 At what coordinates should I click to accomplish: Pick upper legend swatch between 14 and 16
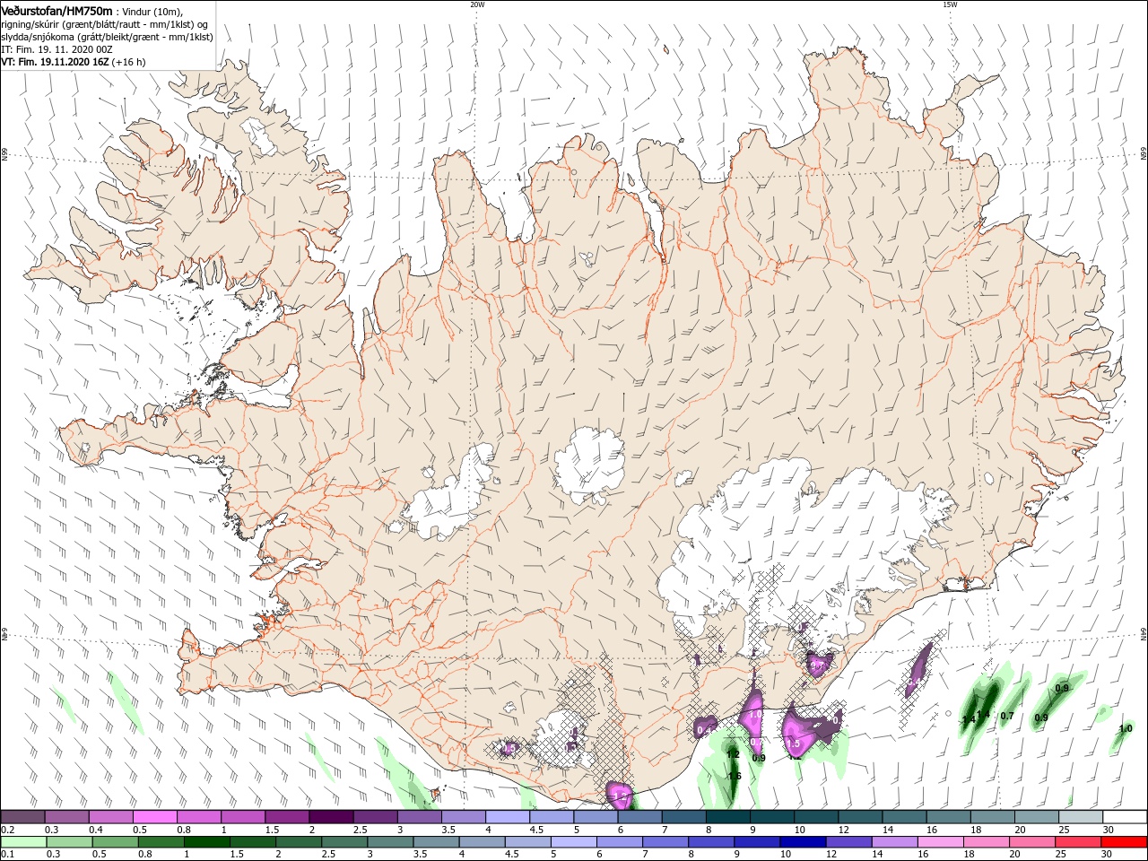[904, 817]
